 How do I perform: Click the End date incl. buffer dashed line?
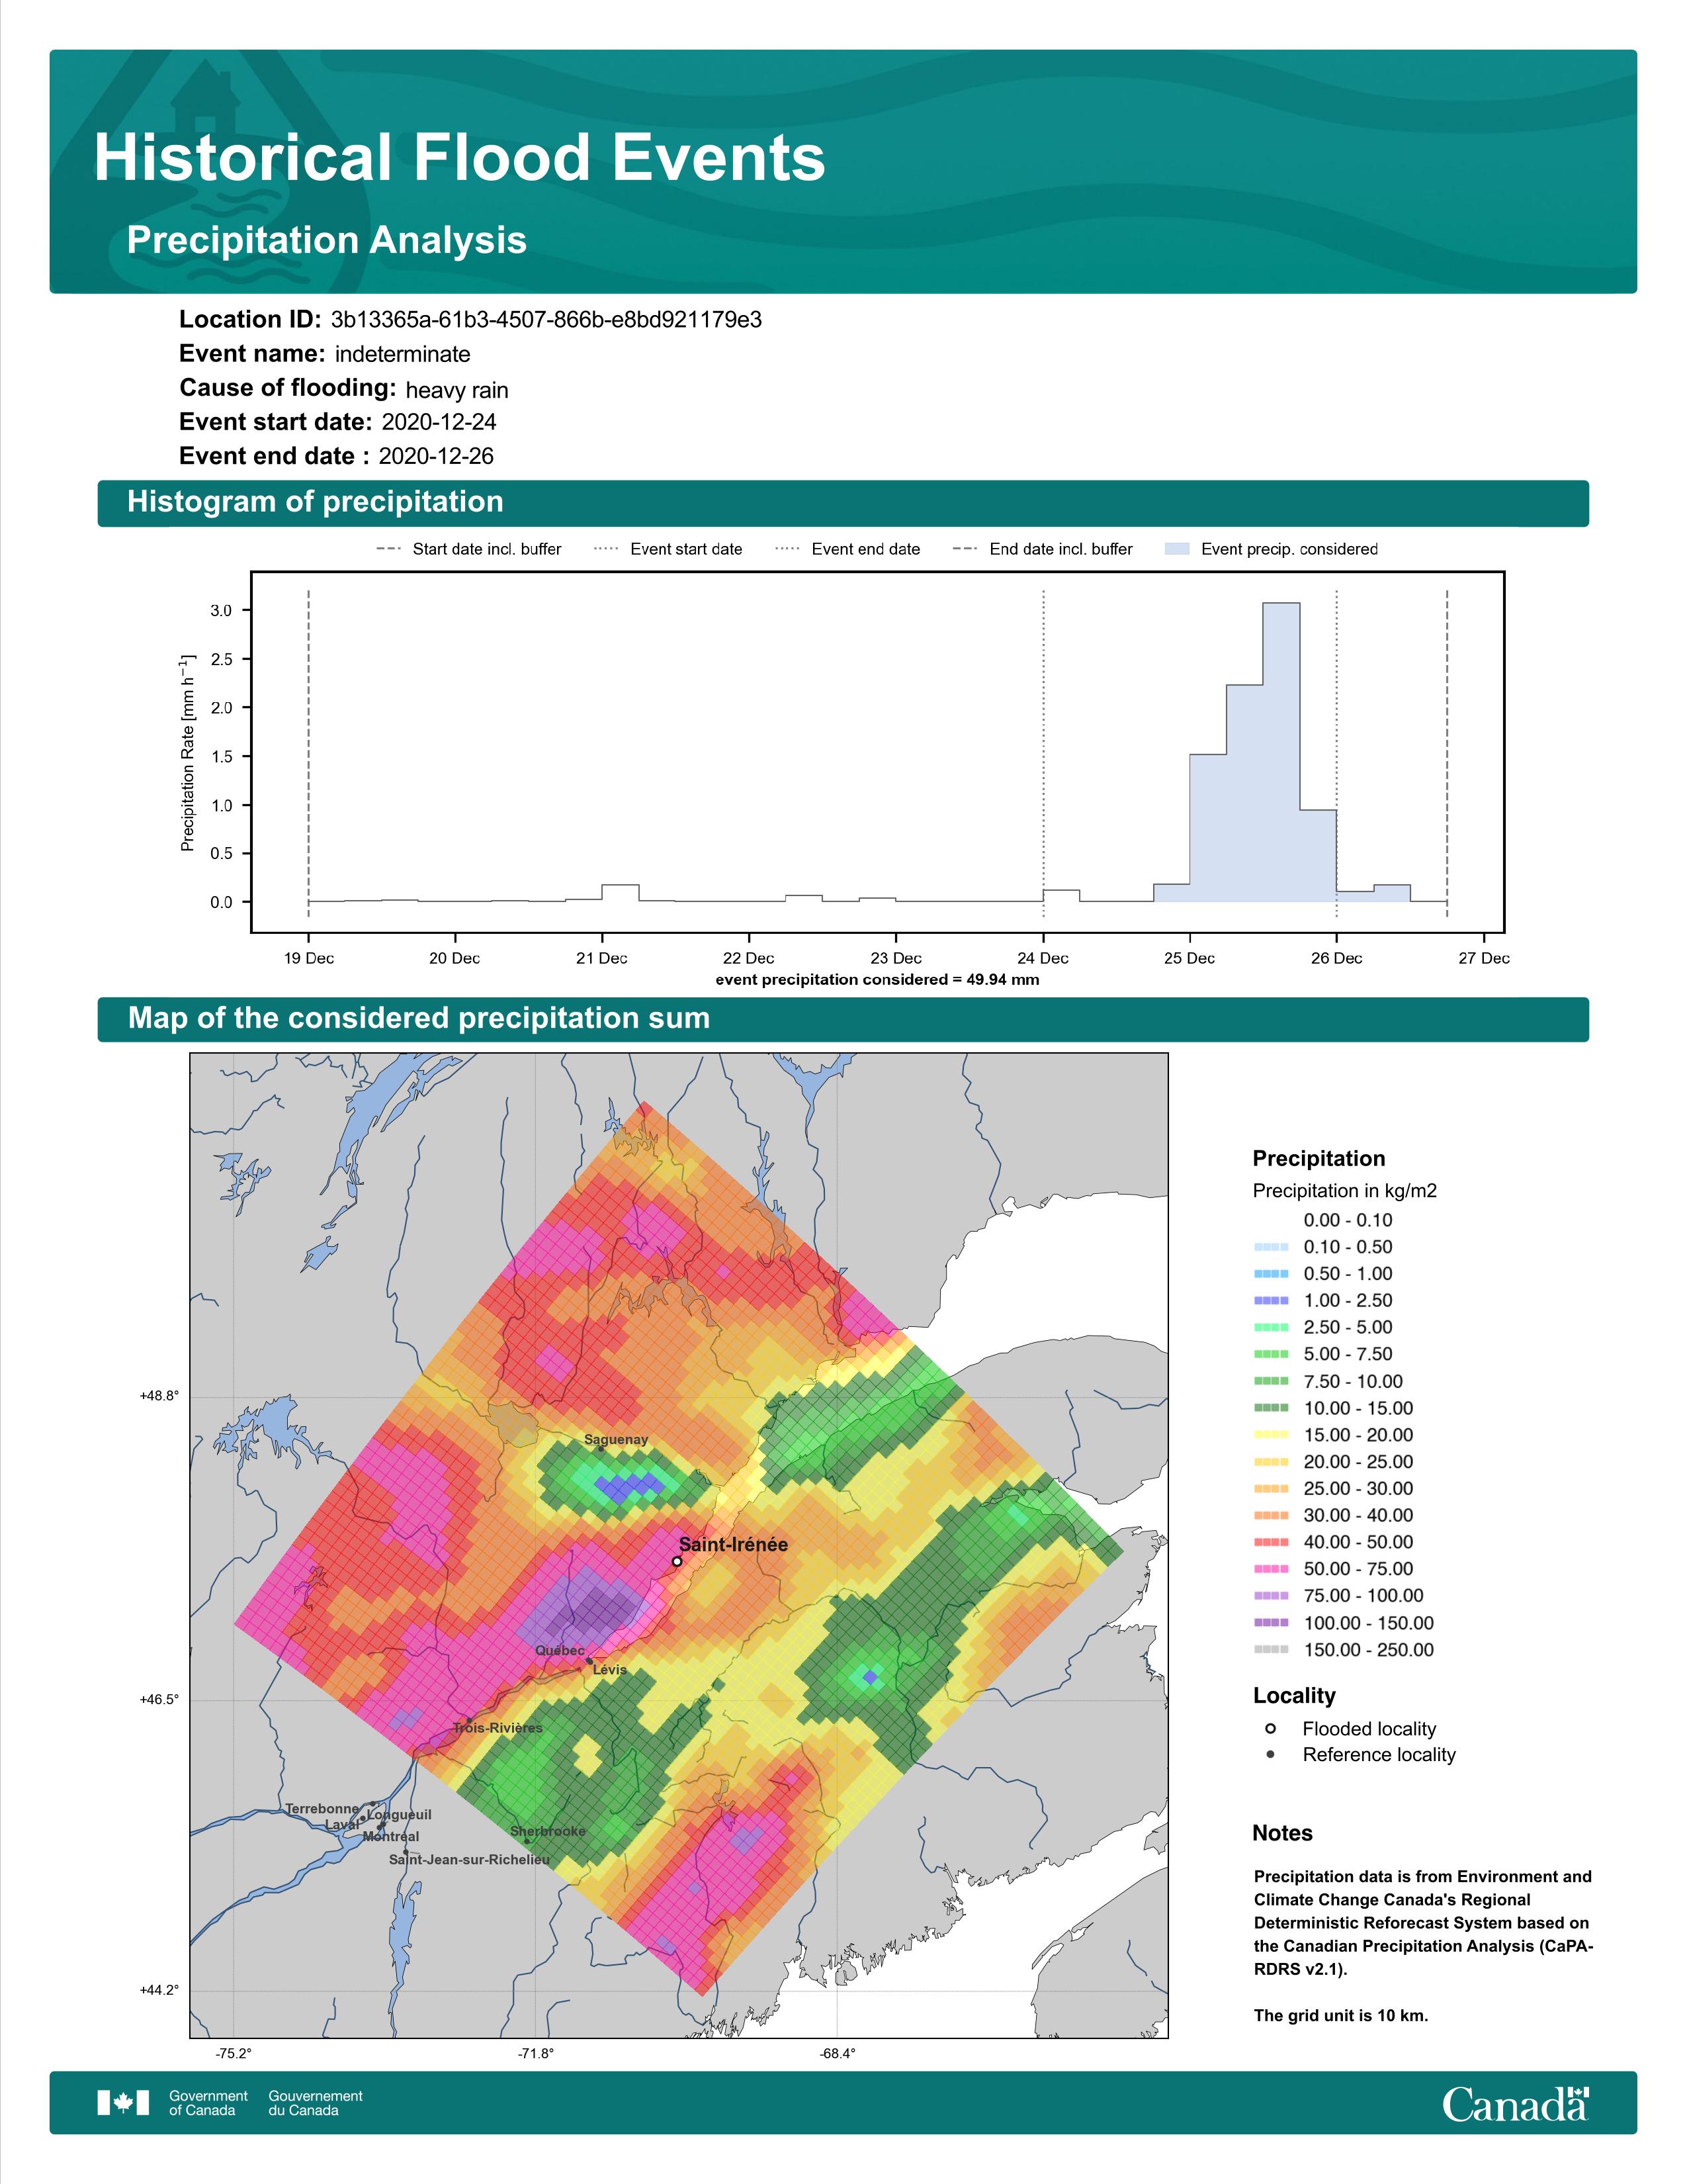click(1447, 752)
